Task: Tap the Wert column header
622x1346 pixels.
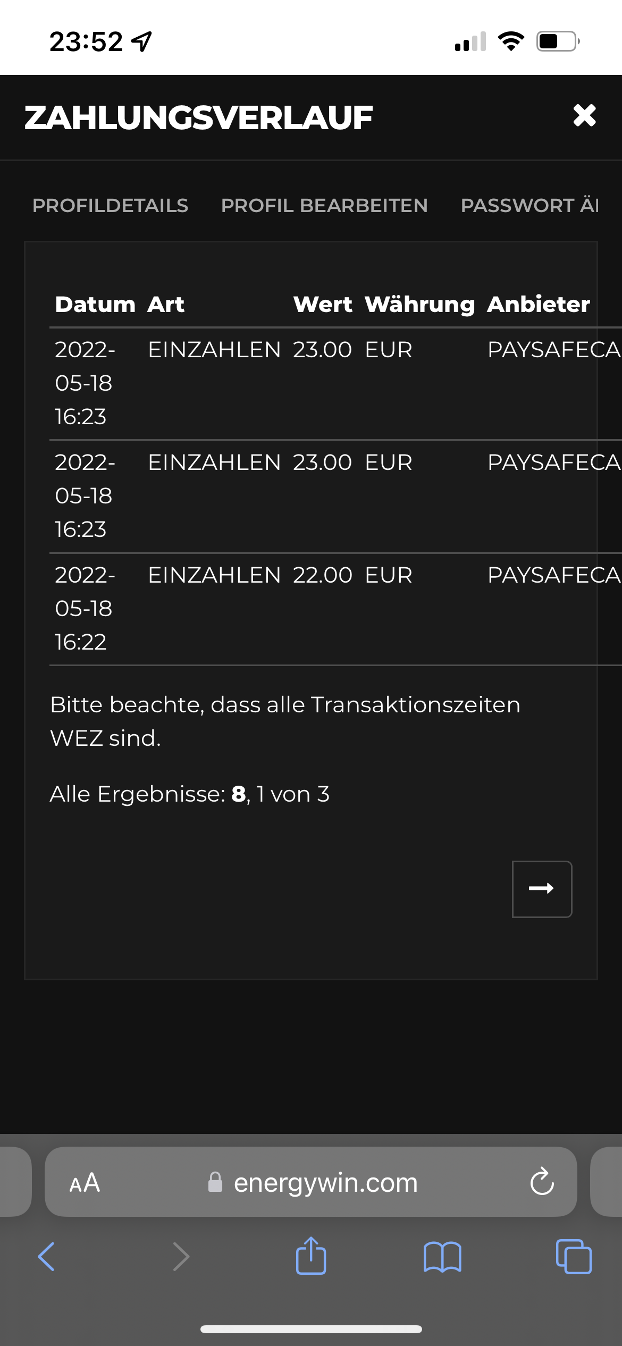Action: pyautogui.click(x=323, y=305)
